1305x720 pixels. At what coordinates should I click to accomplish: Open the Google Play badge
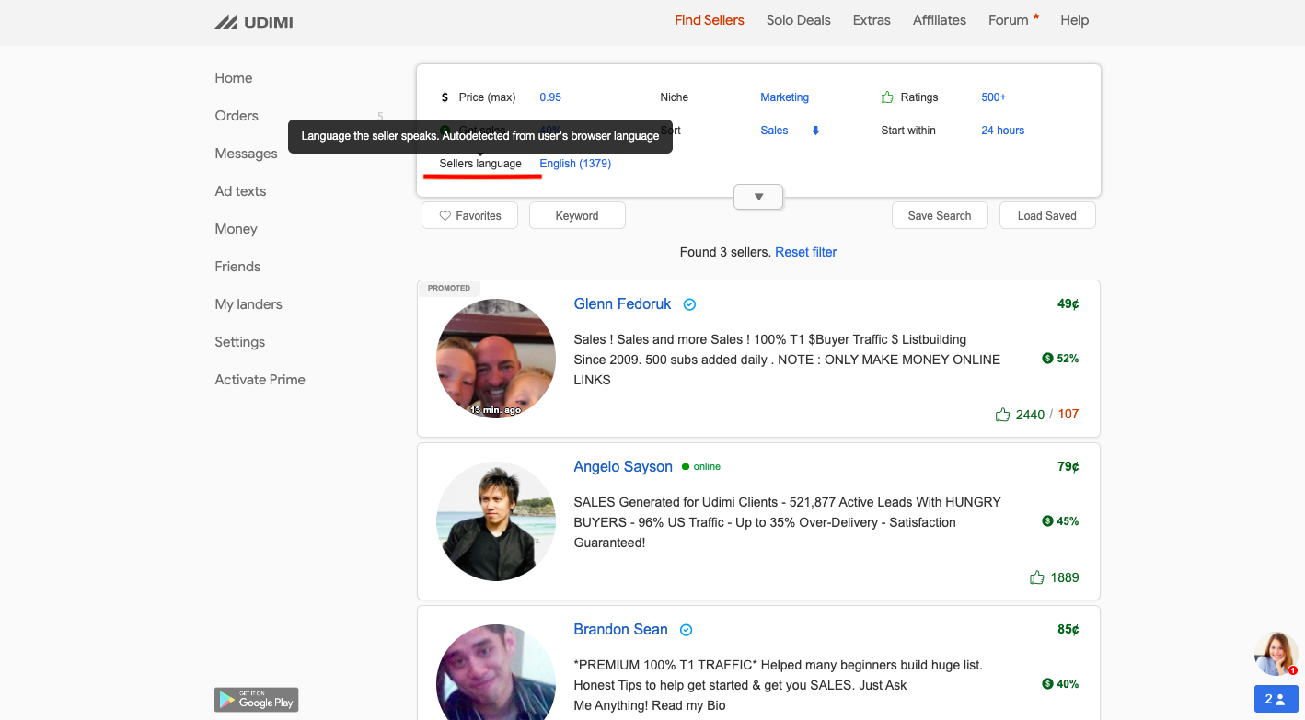[256, 700]
